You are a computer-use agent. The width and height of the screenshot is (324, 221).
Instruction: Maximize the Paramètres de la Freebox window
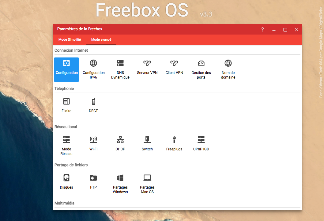point(285,29)
